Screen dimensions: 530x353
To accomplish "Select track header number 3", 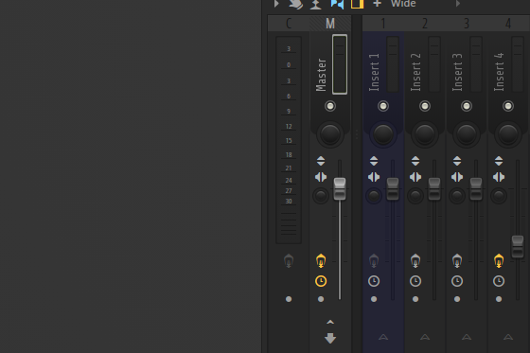I will tap(467, 24).
